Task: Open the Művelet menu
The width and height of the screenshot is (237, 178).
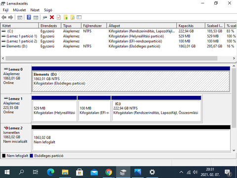Action: (x=19, y=10)
